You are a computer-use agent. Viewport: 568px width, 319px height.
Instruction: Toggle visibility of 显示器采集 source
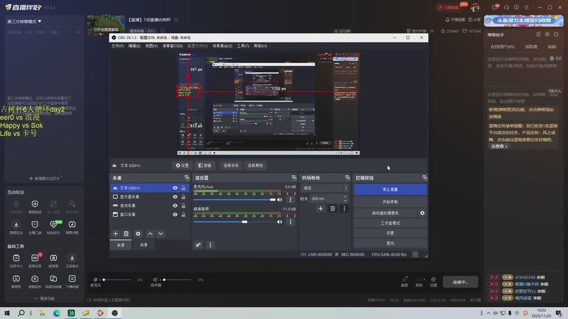tap(175, 197)
